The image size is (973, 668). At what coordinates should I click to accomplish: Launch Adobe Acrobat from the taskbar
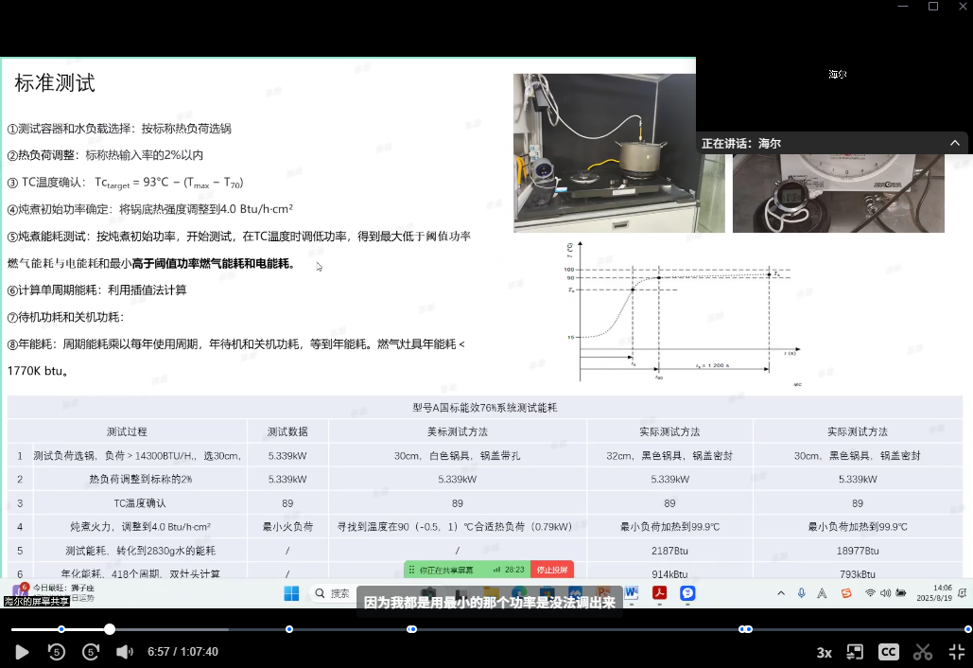[x=659, y=594]
